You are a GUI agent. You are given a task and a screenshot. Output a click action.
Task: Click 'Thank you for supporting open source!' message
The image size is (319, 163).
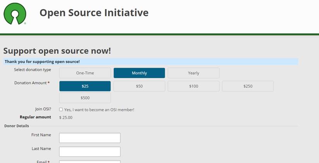[x=42, y=62]
